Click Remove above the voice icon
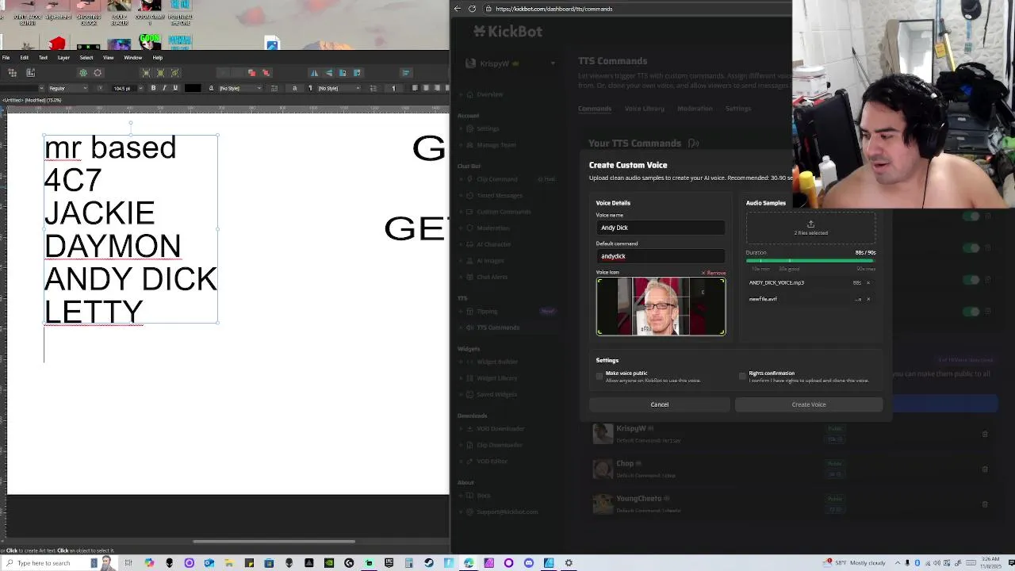 [714, 273]
